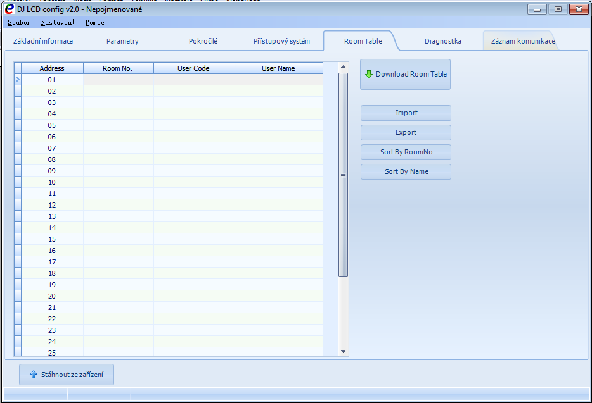
Task: Select address cell 07
Action: [52, 148]
